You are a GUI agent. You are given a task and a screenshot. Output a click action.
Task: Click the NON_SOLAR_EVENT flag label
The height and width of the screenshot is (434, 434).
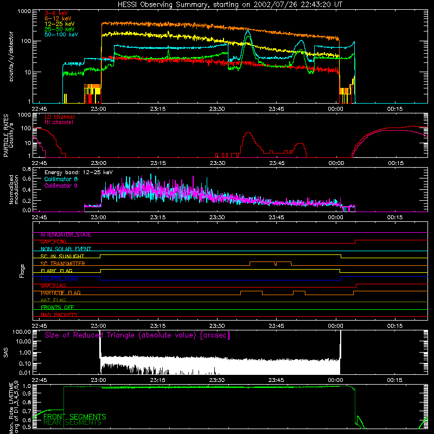click(x=66, y=249)
